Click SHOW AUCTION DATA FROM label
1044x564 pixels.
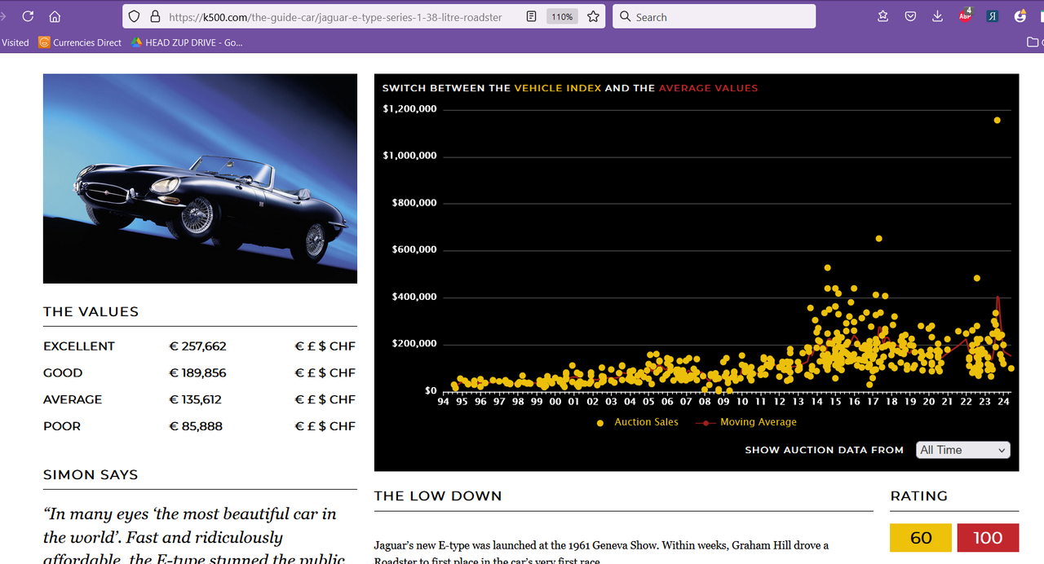coord(824,450)
